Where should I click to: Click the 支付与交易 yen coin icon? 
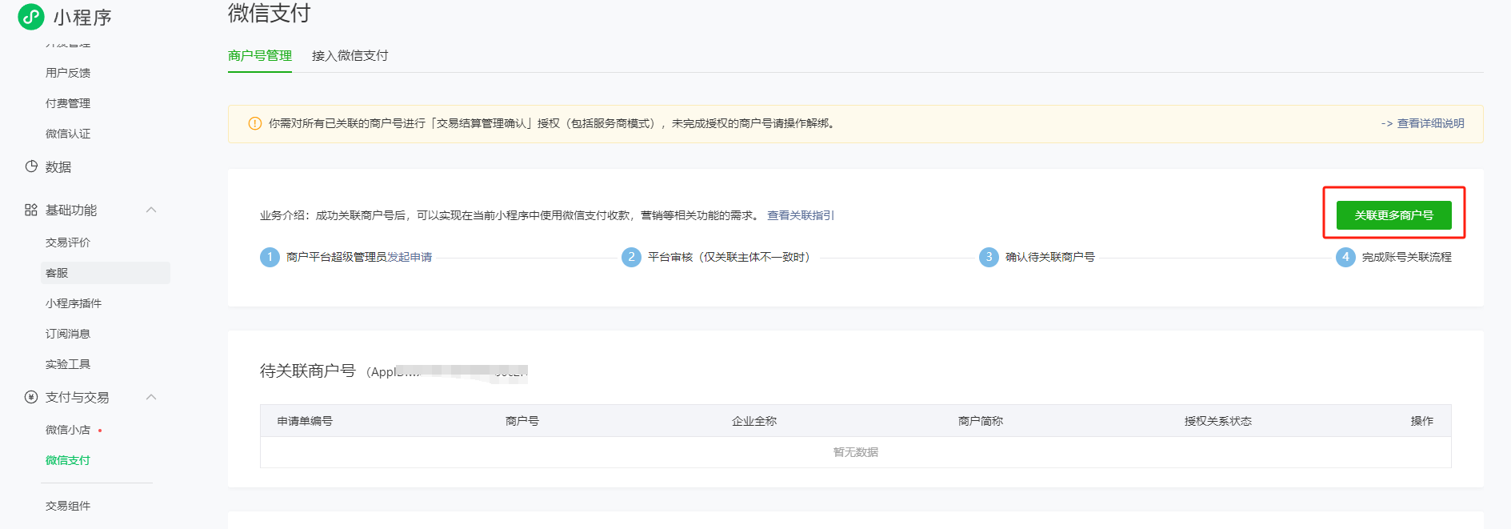(31, 397)
